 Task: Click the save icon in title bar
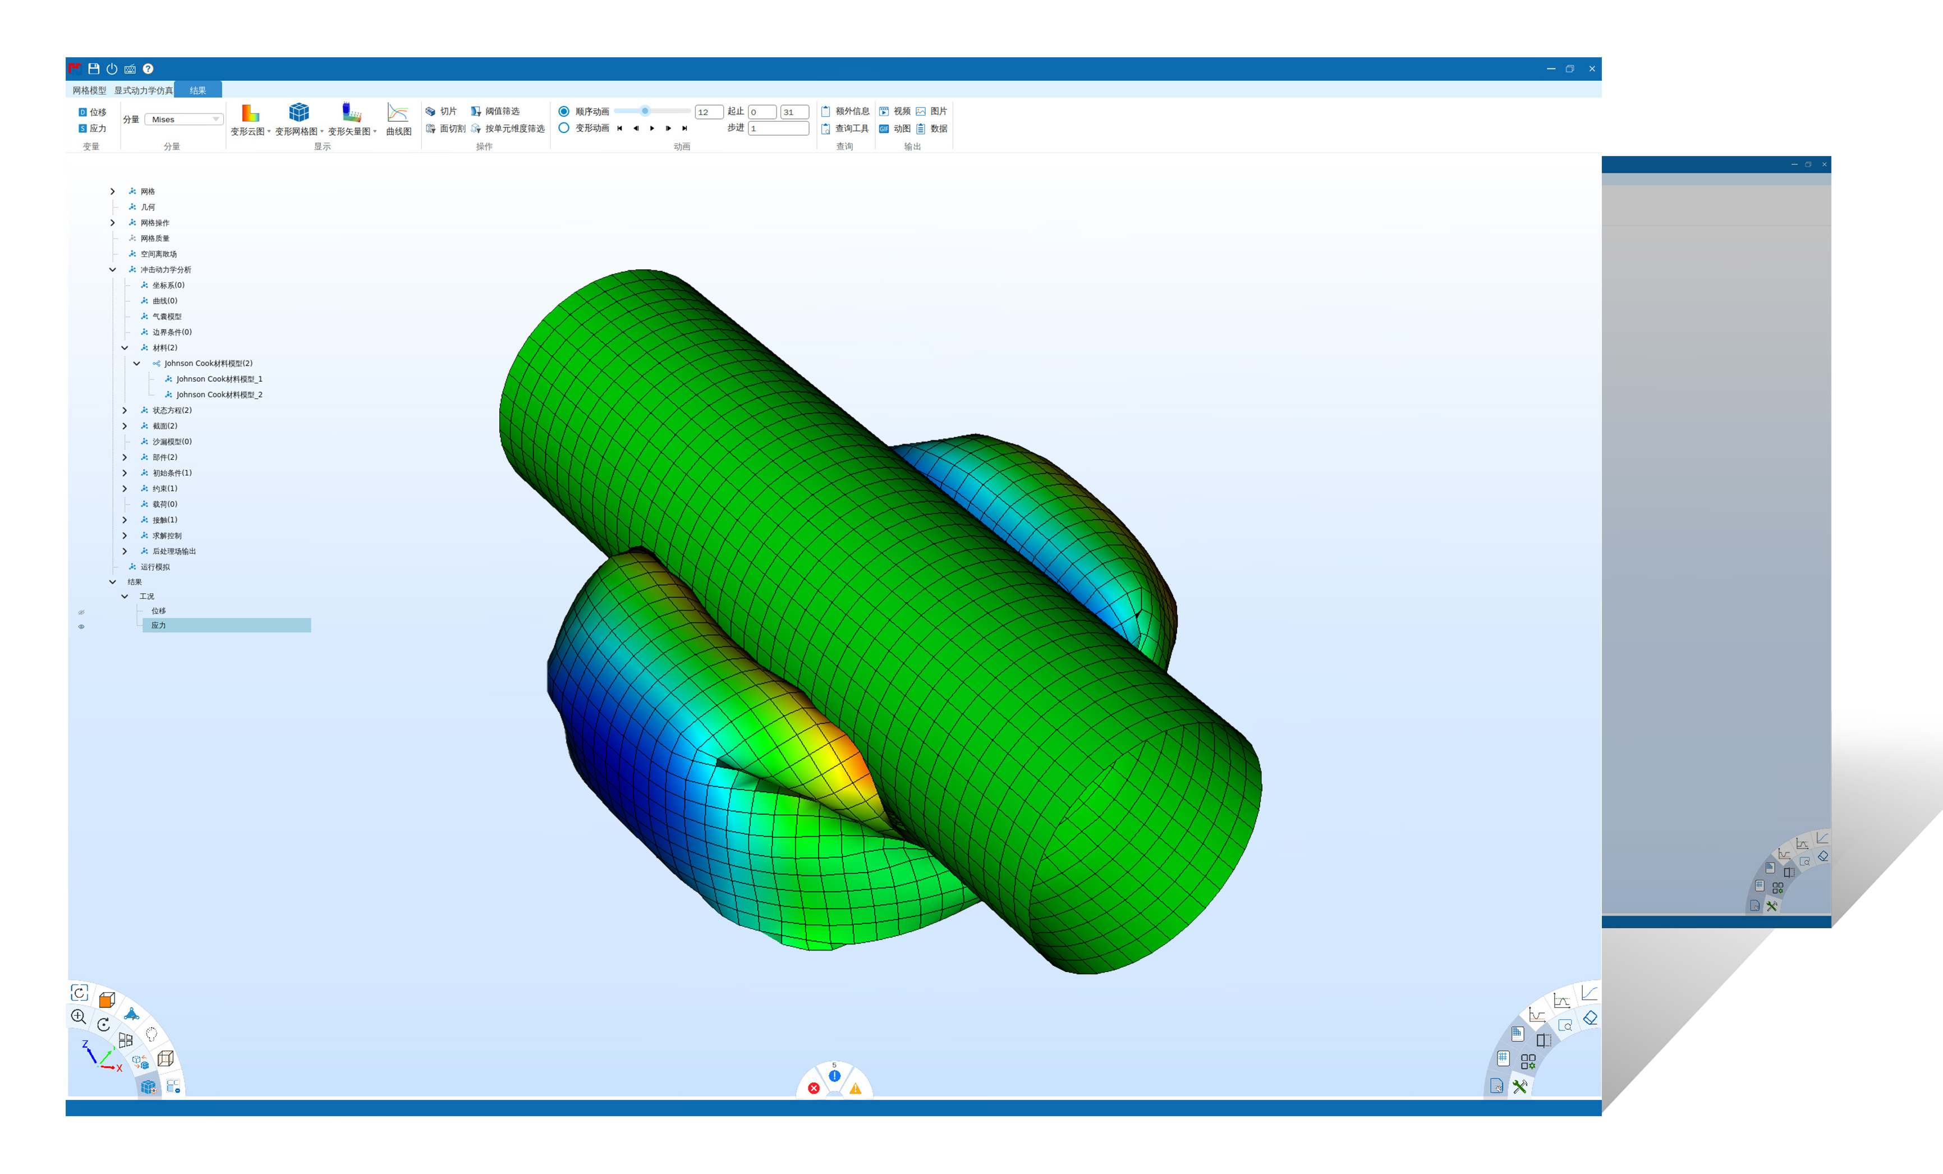tap(94, 68)
